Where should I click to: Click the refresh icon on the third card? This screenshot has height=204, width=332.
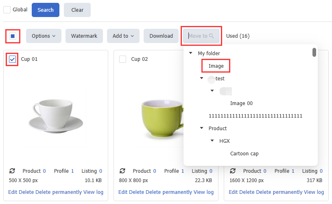[x=233, y=171]
